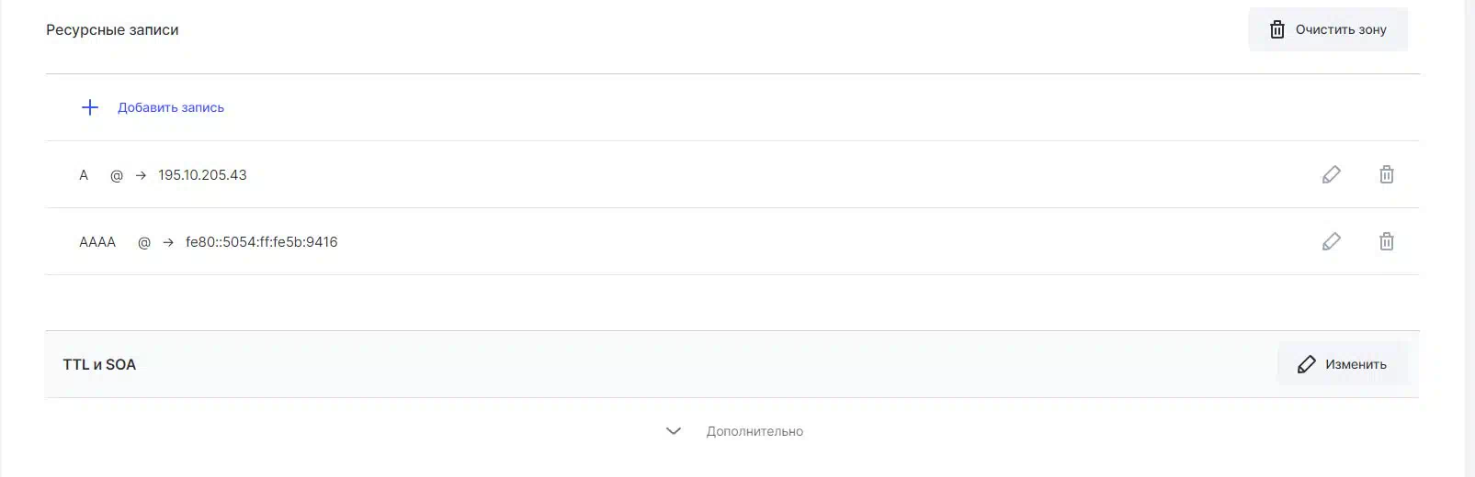Click the pencil icon for the A record
This screenshot has height=477, width=1475.
click(1331, 174)
